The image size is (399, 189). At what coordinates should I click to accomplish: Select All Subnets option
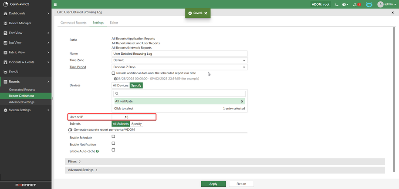(x=121, y=124)
